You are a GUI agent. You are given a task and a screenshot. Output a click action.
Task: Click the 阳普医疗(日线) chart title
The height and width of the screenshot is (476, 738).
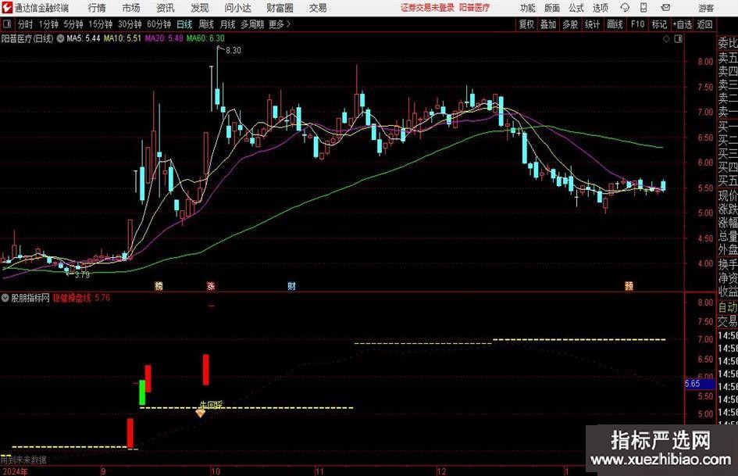pos(27,38)
